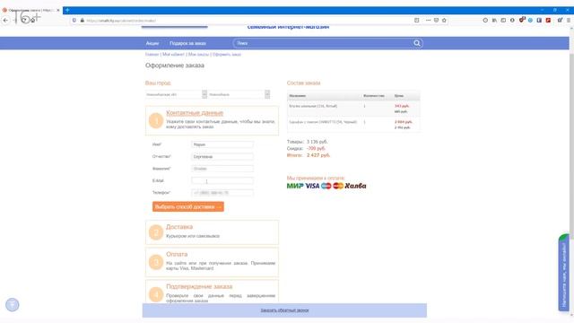
Task: Open the Доставка step section
Action: click(x=212, y=232)
